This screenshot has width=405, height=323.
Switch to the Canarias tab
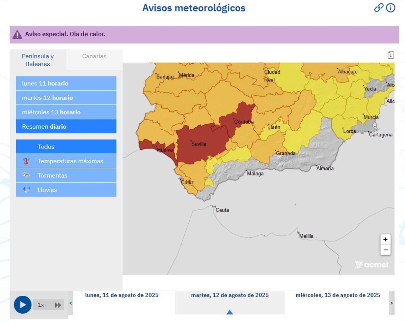click(94, 56)
